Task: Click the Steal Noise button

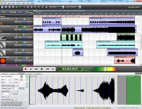Action: 23,100
